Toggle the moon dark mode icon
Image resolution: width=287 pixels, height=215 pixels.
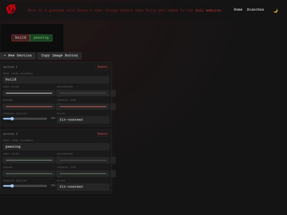(x=275, y=11)
